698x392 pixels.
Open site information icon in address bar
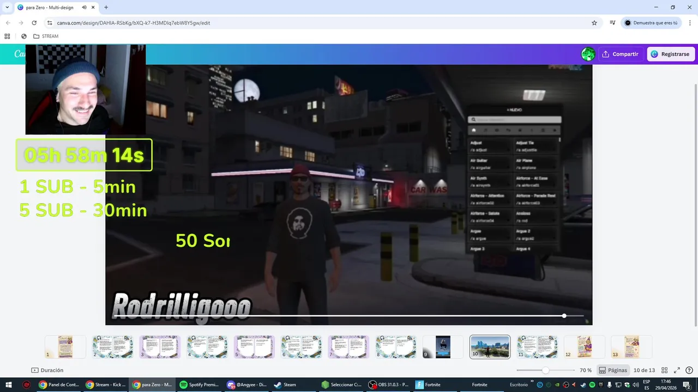[x=50, y=23]
